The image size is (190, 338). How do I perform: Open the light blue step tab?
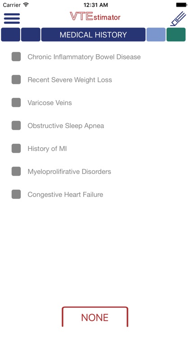pyautogui.click(x=156, y=35)
